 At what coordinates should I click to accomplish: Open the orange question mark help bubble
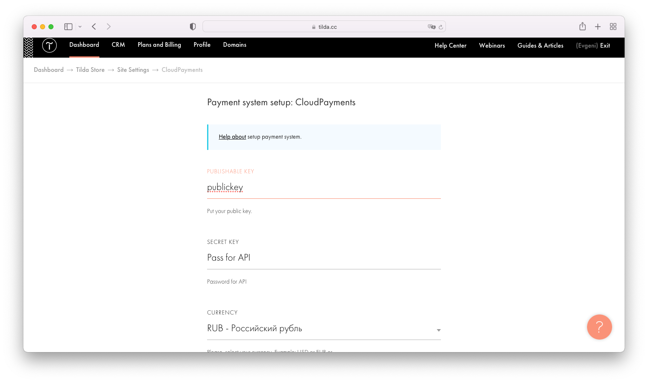point(599,327)
